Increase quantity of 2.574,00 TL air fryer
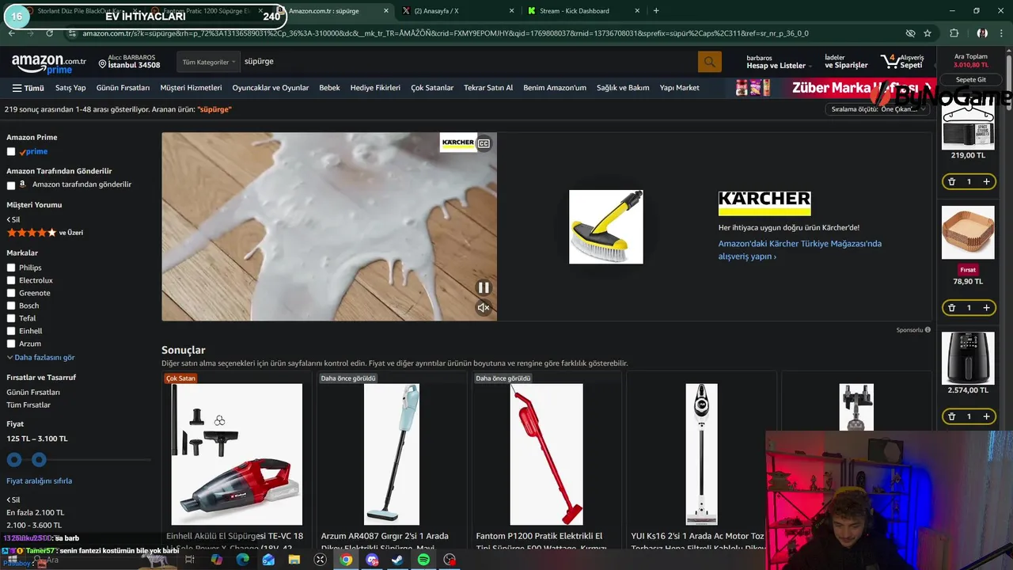Screen dimensions: 1013x570 click(986, 416)
